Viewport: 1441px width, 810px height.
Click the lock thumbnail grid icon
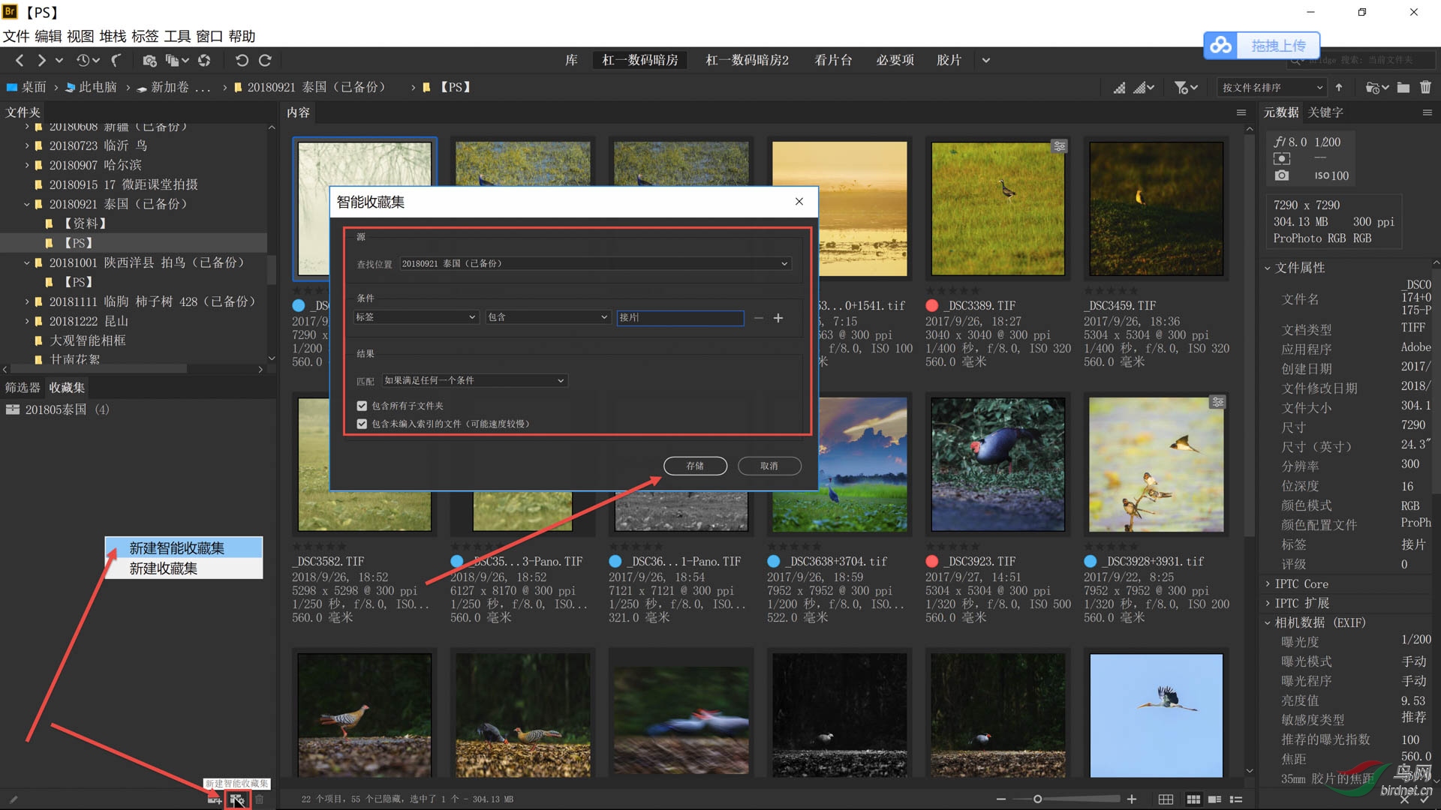coord(1166,799)
